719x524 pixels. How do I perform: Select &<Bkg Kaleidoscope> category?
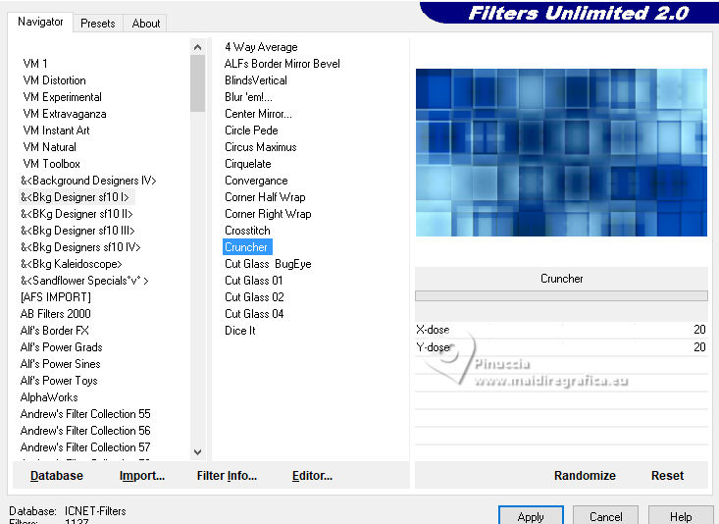tap(71, 264)
